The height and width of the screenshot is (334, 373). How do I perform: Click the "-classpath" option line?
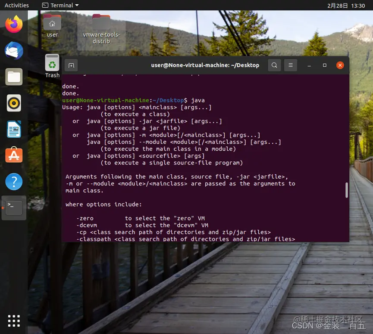(x=186, y=239)
